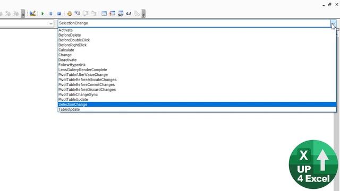Select PivotTableBeforeAllocateChanges event
This screenshot has height=191, width=340.
click(197, 80)
